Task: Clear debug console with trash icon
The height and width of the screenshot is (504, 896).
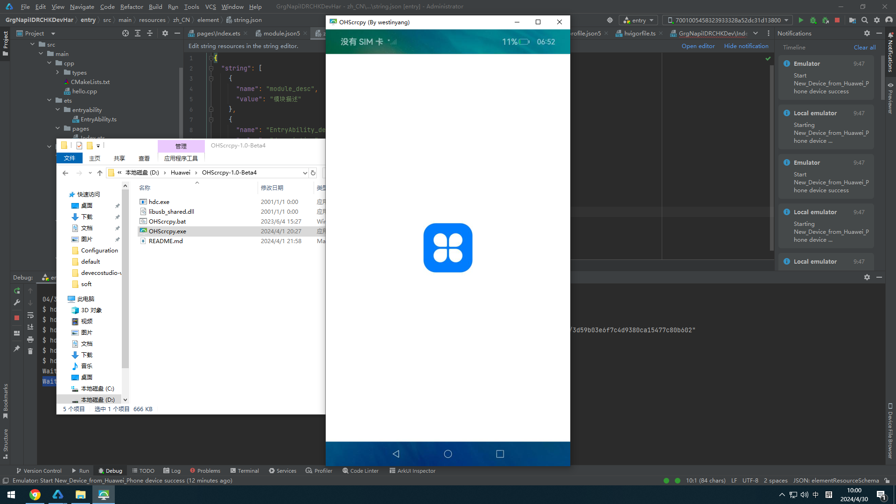Action: 30,351
